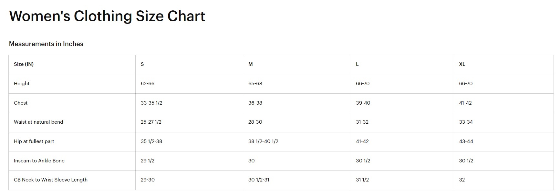The height and width of the screenshot is (196, 560).
Task: Click the 32 sleeve length value for XL
Action: pos(462,180)
